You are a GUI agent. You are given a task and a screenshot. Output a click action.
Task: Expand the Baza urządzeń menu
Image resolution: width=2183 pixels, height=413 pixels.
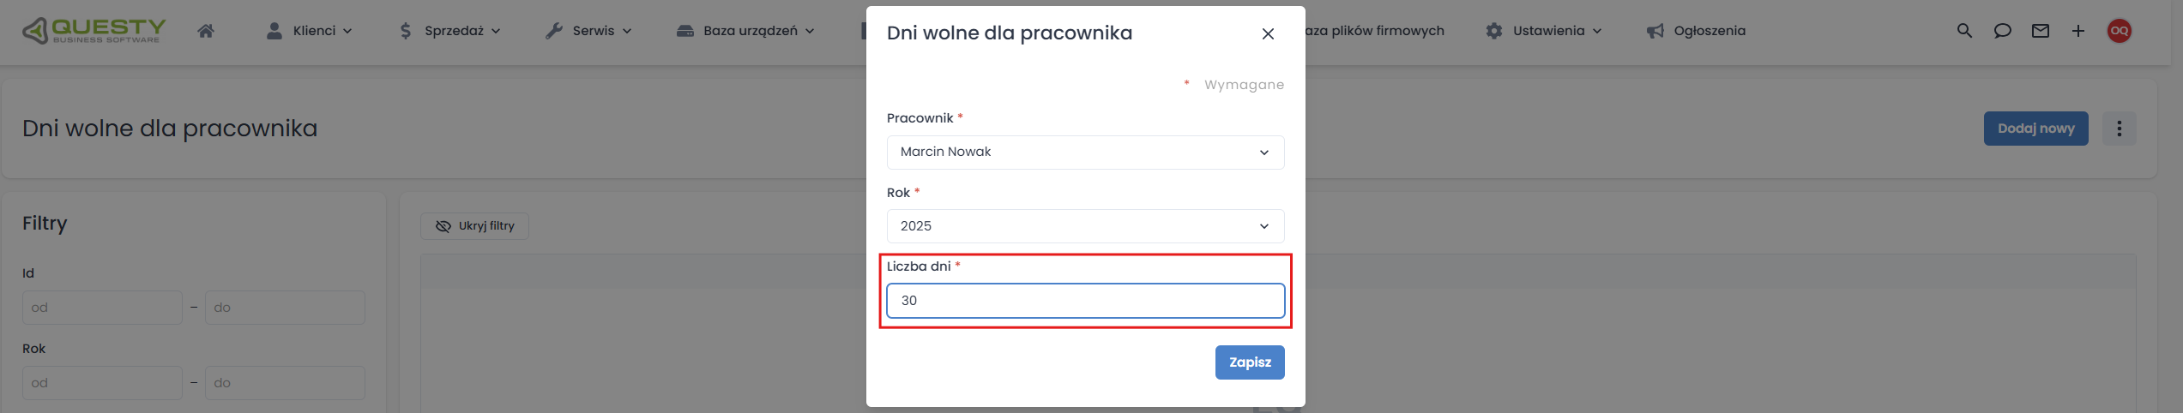(745, 31)
